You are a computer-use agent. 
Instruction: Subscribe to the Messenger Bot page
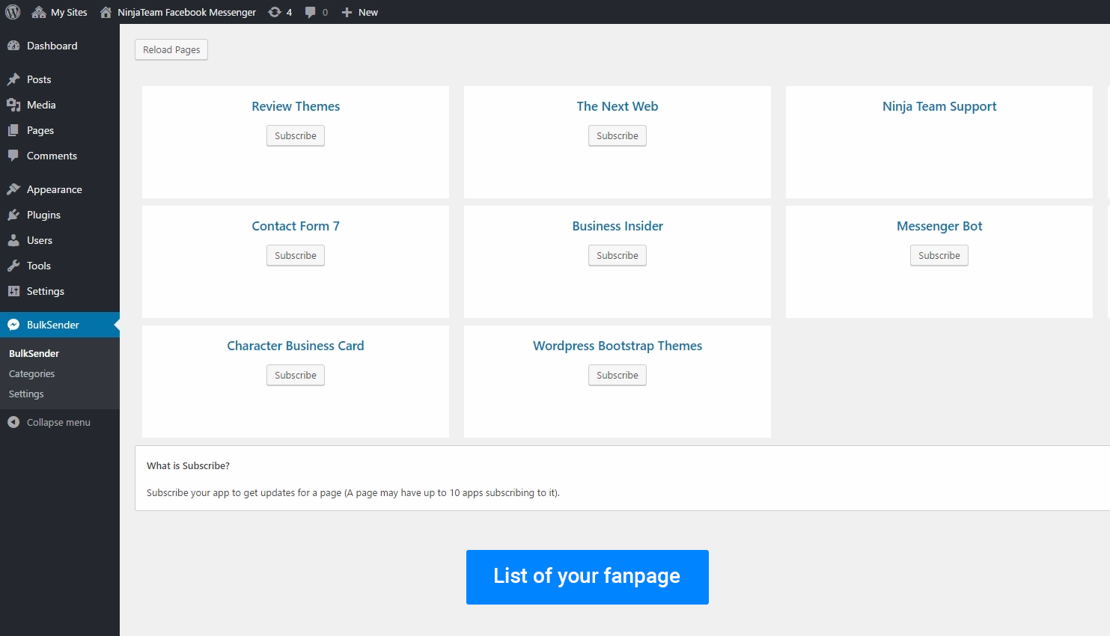point(939,255)
